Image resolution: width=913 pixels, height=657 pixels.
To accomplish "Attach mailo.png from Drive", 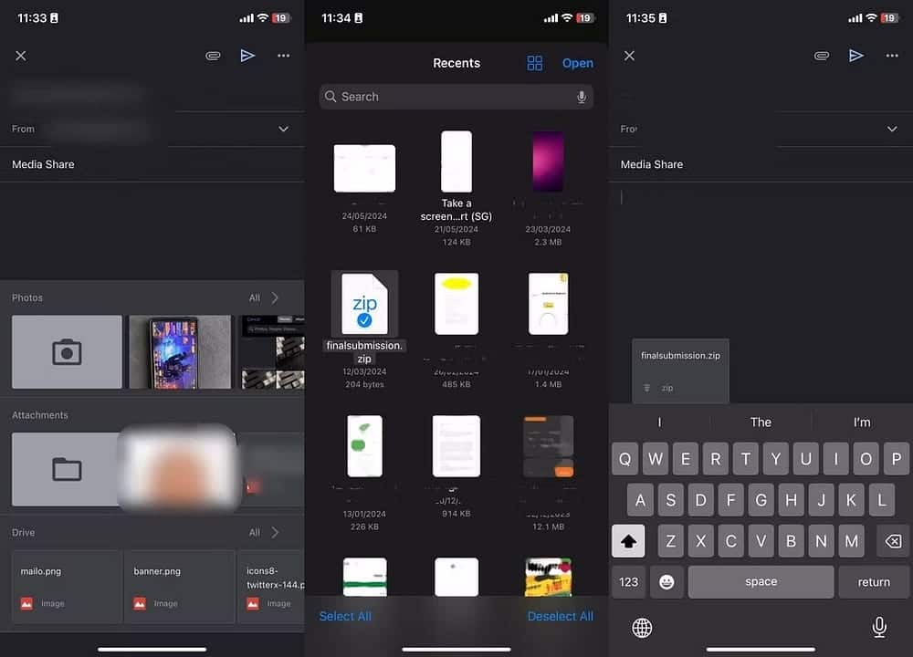I will click(67, 587).
